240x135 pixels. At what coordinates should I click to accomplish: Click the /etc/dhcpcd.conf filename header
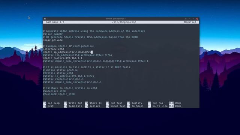point(124,22)
